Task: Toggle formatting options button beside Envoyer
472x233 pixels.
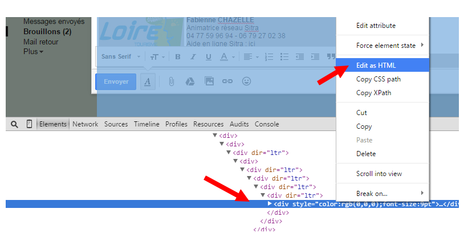Action: point(148,81)
